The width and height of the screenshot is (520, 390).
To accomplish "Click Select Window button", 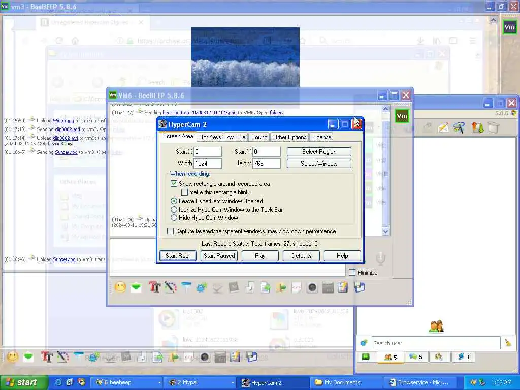I will (319, 164).
